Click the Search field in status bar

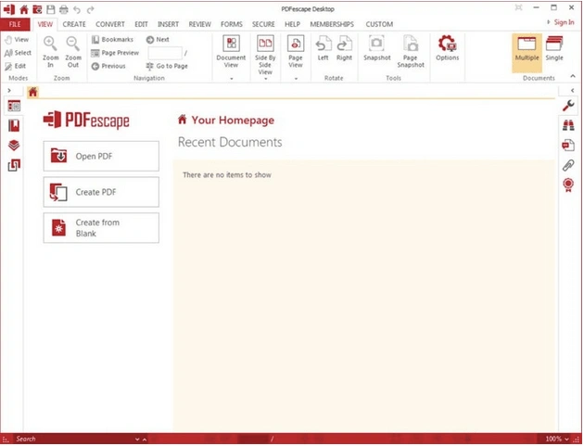click(x=74, y=439)
